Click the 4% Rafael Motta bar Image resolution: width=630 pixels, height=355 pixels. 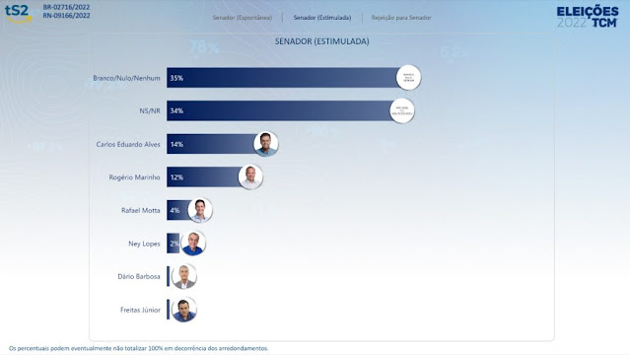click(x=178, y=210)
